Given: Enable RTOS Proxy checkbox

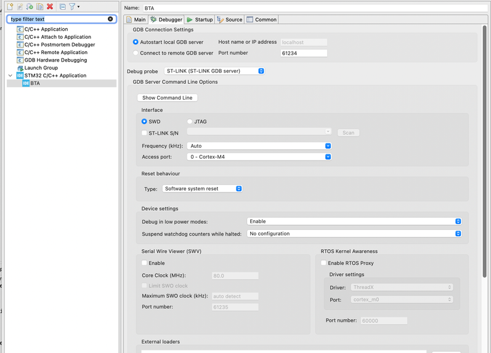Looking at the screenshot, I should (323, 263).
